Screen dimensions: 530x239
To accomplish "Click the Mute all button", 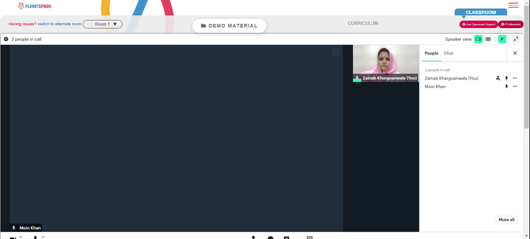I will 506,220.
